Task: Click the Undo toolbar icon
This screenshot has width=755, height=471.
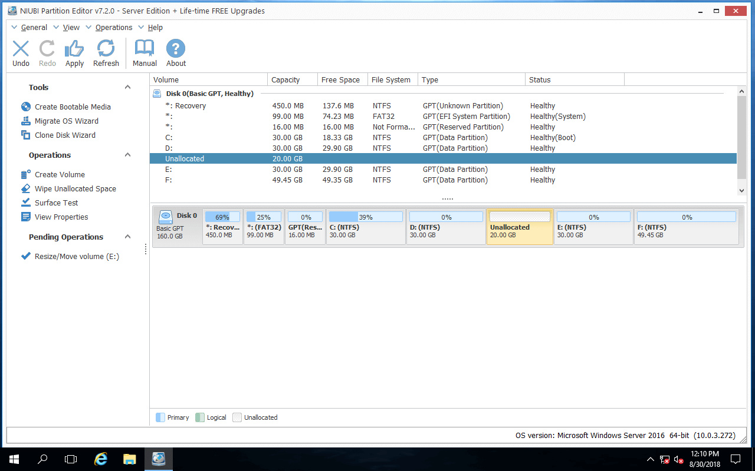Action: click(21, 49)
